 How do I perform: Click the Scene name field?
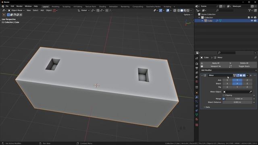click(208, 6)
